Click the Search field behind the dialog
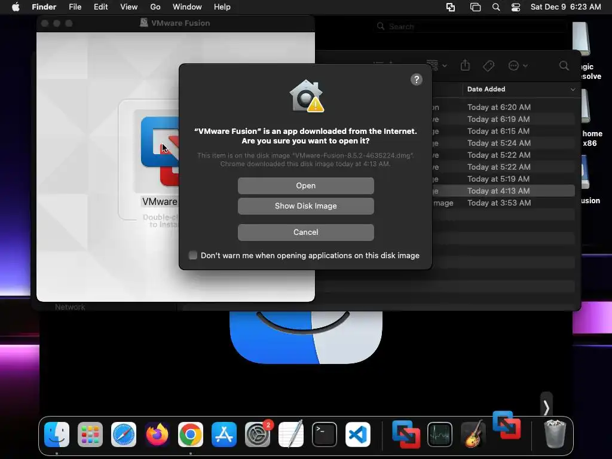The height and width of the screenshot is (459, 612). [x=471, y=26]
